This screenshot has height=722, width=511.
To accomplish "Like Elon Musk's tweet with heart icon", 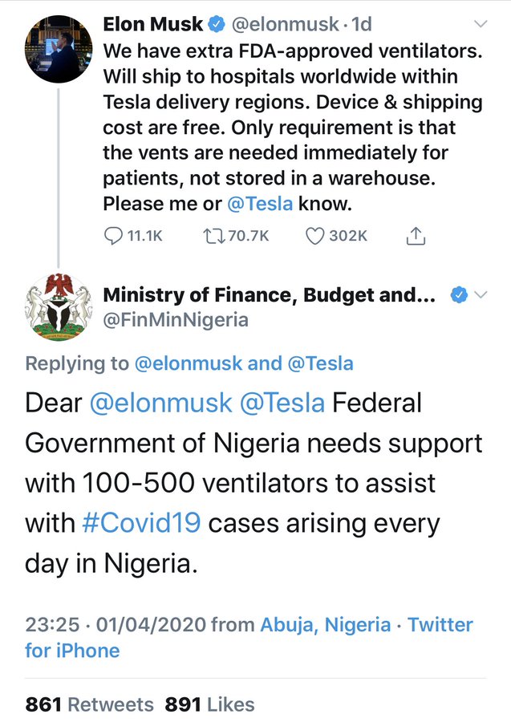I will coord(315,236).
